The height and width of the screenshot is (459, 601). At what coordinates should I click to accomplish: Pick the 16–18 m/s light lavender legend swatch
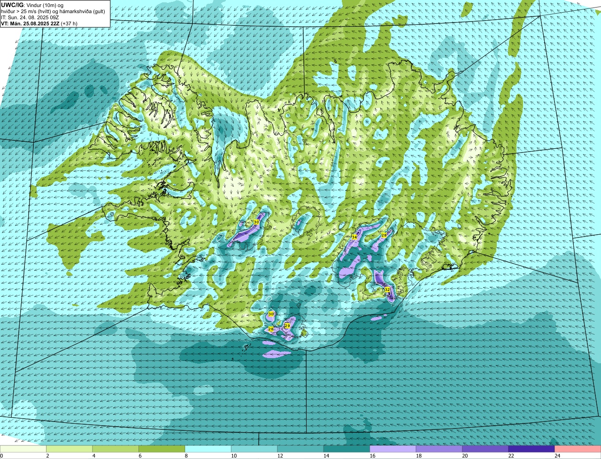[x=393, y=449]
